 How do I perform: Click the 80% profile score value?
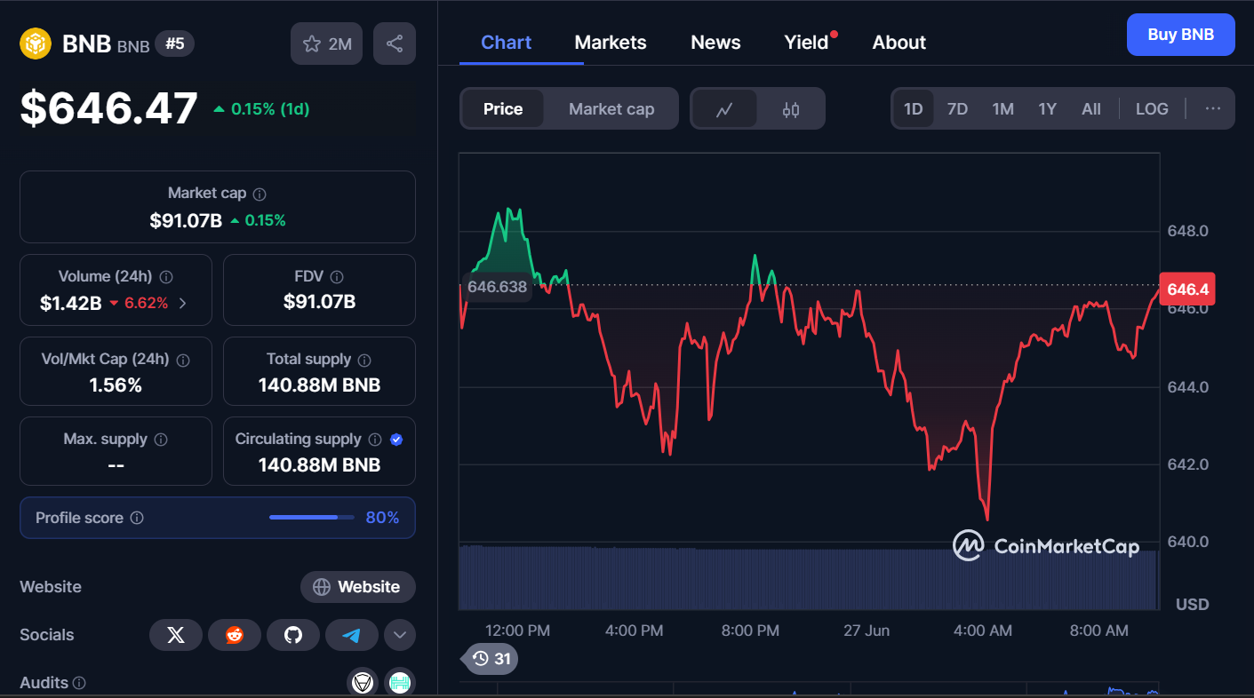(x=382, y=518)
